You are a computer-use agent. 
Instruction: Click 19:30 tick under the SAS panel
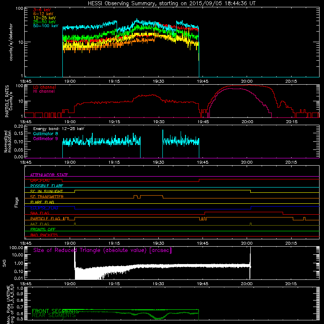click(158, 284)
